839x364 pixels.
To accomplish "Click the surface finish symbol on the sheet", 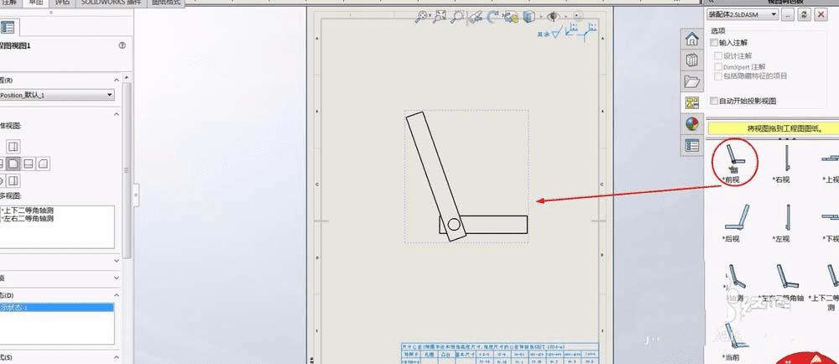I will pos(556,34).
